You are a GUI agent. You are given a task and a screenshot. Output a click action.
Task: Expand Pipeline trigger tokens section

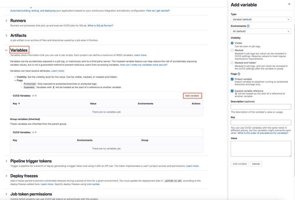click(6, 161)
